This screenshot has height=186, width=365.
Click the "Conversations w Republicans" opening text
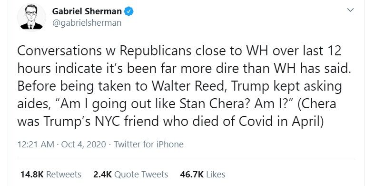coord(106,51)
